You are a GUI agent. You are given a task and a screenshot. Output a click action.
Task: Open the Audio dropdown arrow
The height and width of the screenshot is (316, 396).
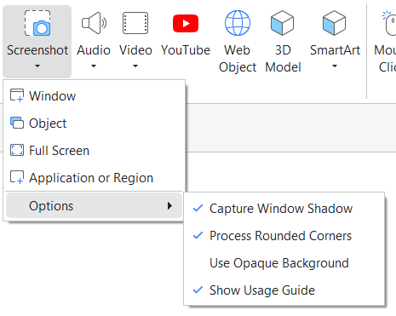click(94, 66)
